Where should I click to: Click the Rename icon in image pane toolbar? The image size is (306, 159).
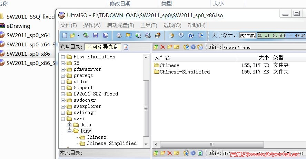coord(176,47)
